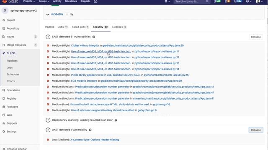Switch to the Licenses tab
268x150 pixels.
(119, 27)
